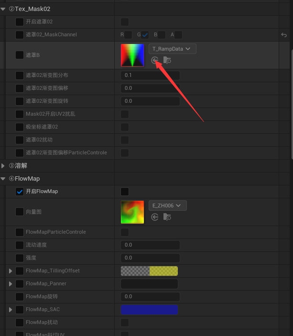The height and width of the screenshot is (336, 293).
Task: Uncheck the 开启FlowMap override checkbox
Action: pyautogui.click(x=20, y=192)
